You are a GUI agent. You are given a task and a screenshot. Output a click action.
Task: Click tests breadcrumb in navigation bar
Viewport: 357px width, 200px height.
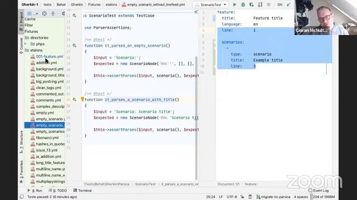tap(47, 4)
